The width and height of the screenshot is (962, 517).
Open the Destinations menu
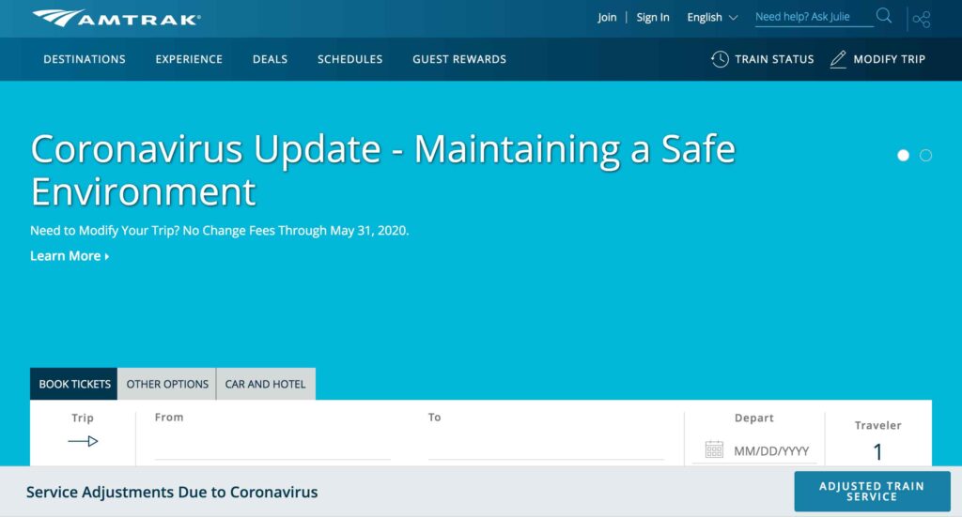[85, 59]
